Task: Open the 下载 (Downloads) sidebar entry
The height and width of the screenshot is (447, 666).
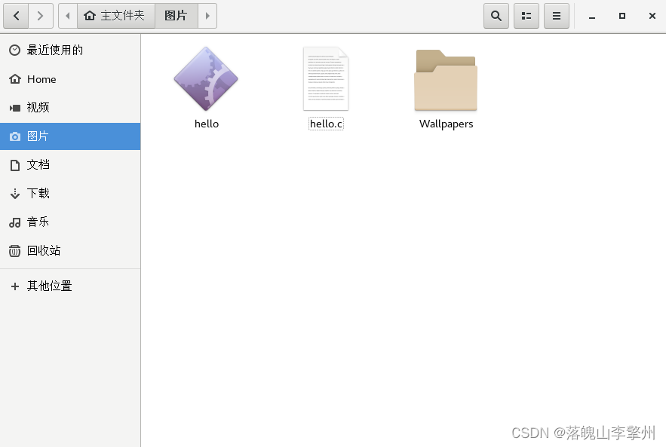Action: tap(43, 193)
